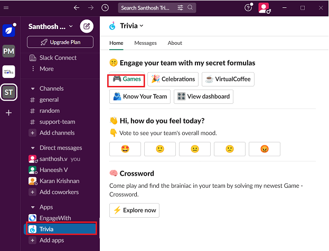The height and width of the screenshot is (251, 329).
Task: Select the Trivia app in sidebar
Action: [x=61, y=229]
